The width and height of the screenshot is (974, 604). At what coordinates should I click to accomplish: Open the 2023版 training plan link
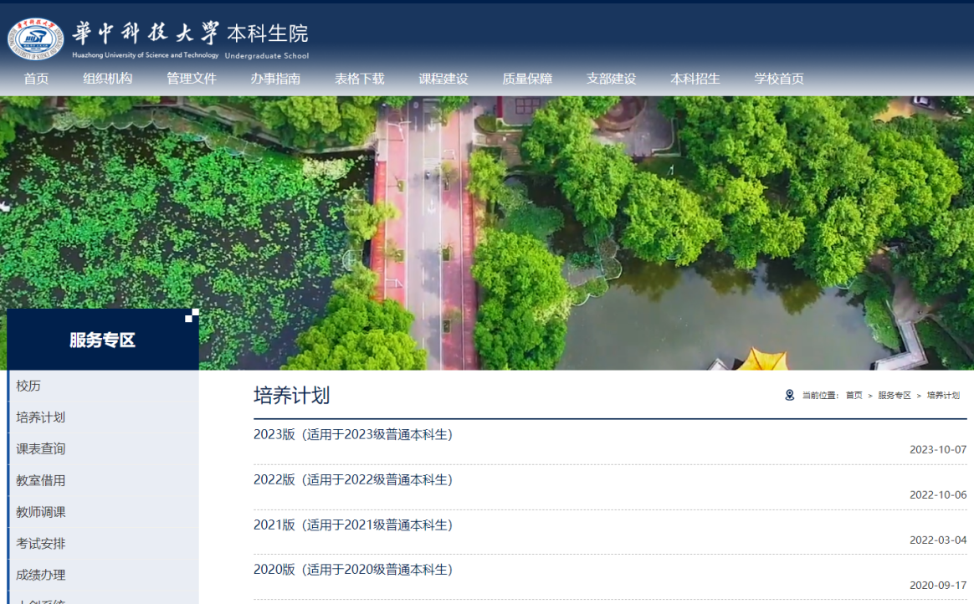point(352,434)
